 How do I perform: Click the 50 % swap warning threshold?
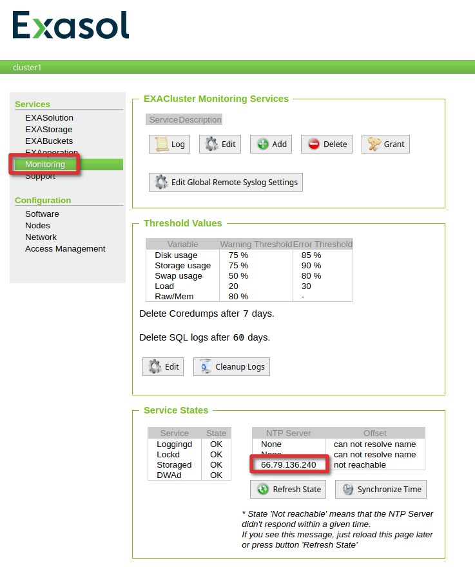pos(238,275)
